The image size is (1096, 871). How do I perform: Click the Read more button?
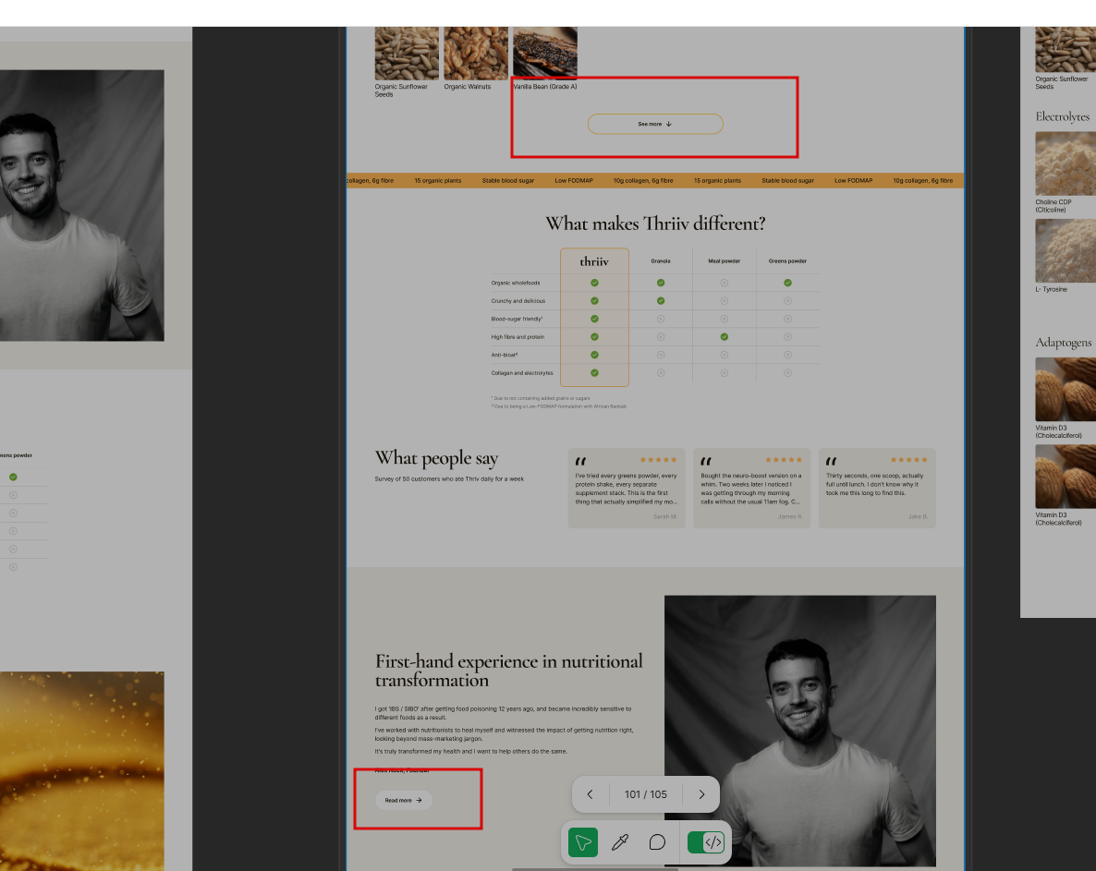[404, 801]
